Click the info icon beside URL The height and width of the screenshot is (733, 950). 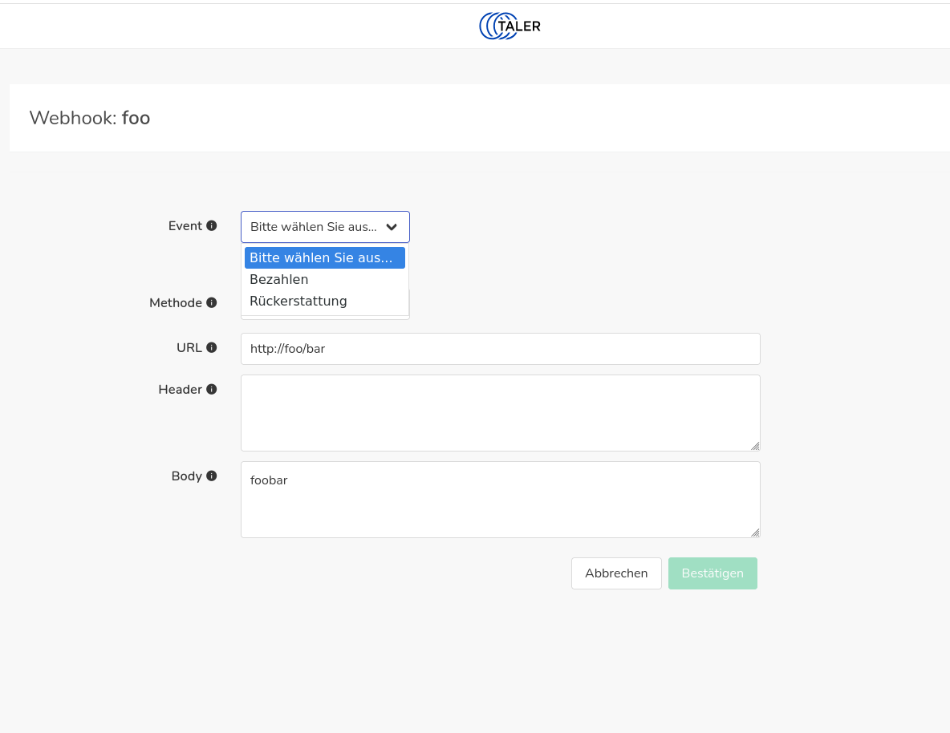pyautogui.click(x=212, y=348)
